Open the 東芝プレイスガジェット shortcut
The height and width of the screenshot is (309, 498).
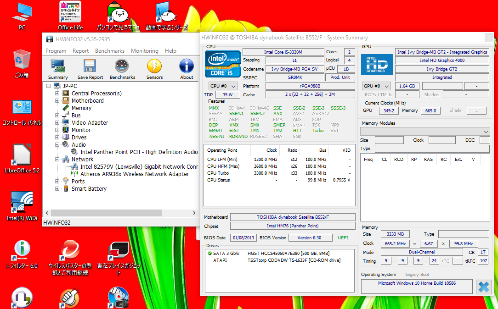[x=118, y=257]
